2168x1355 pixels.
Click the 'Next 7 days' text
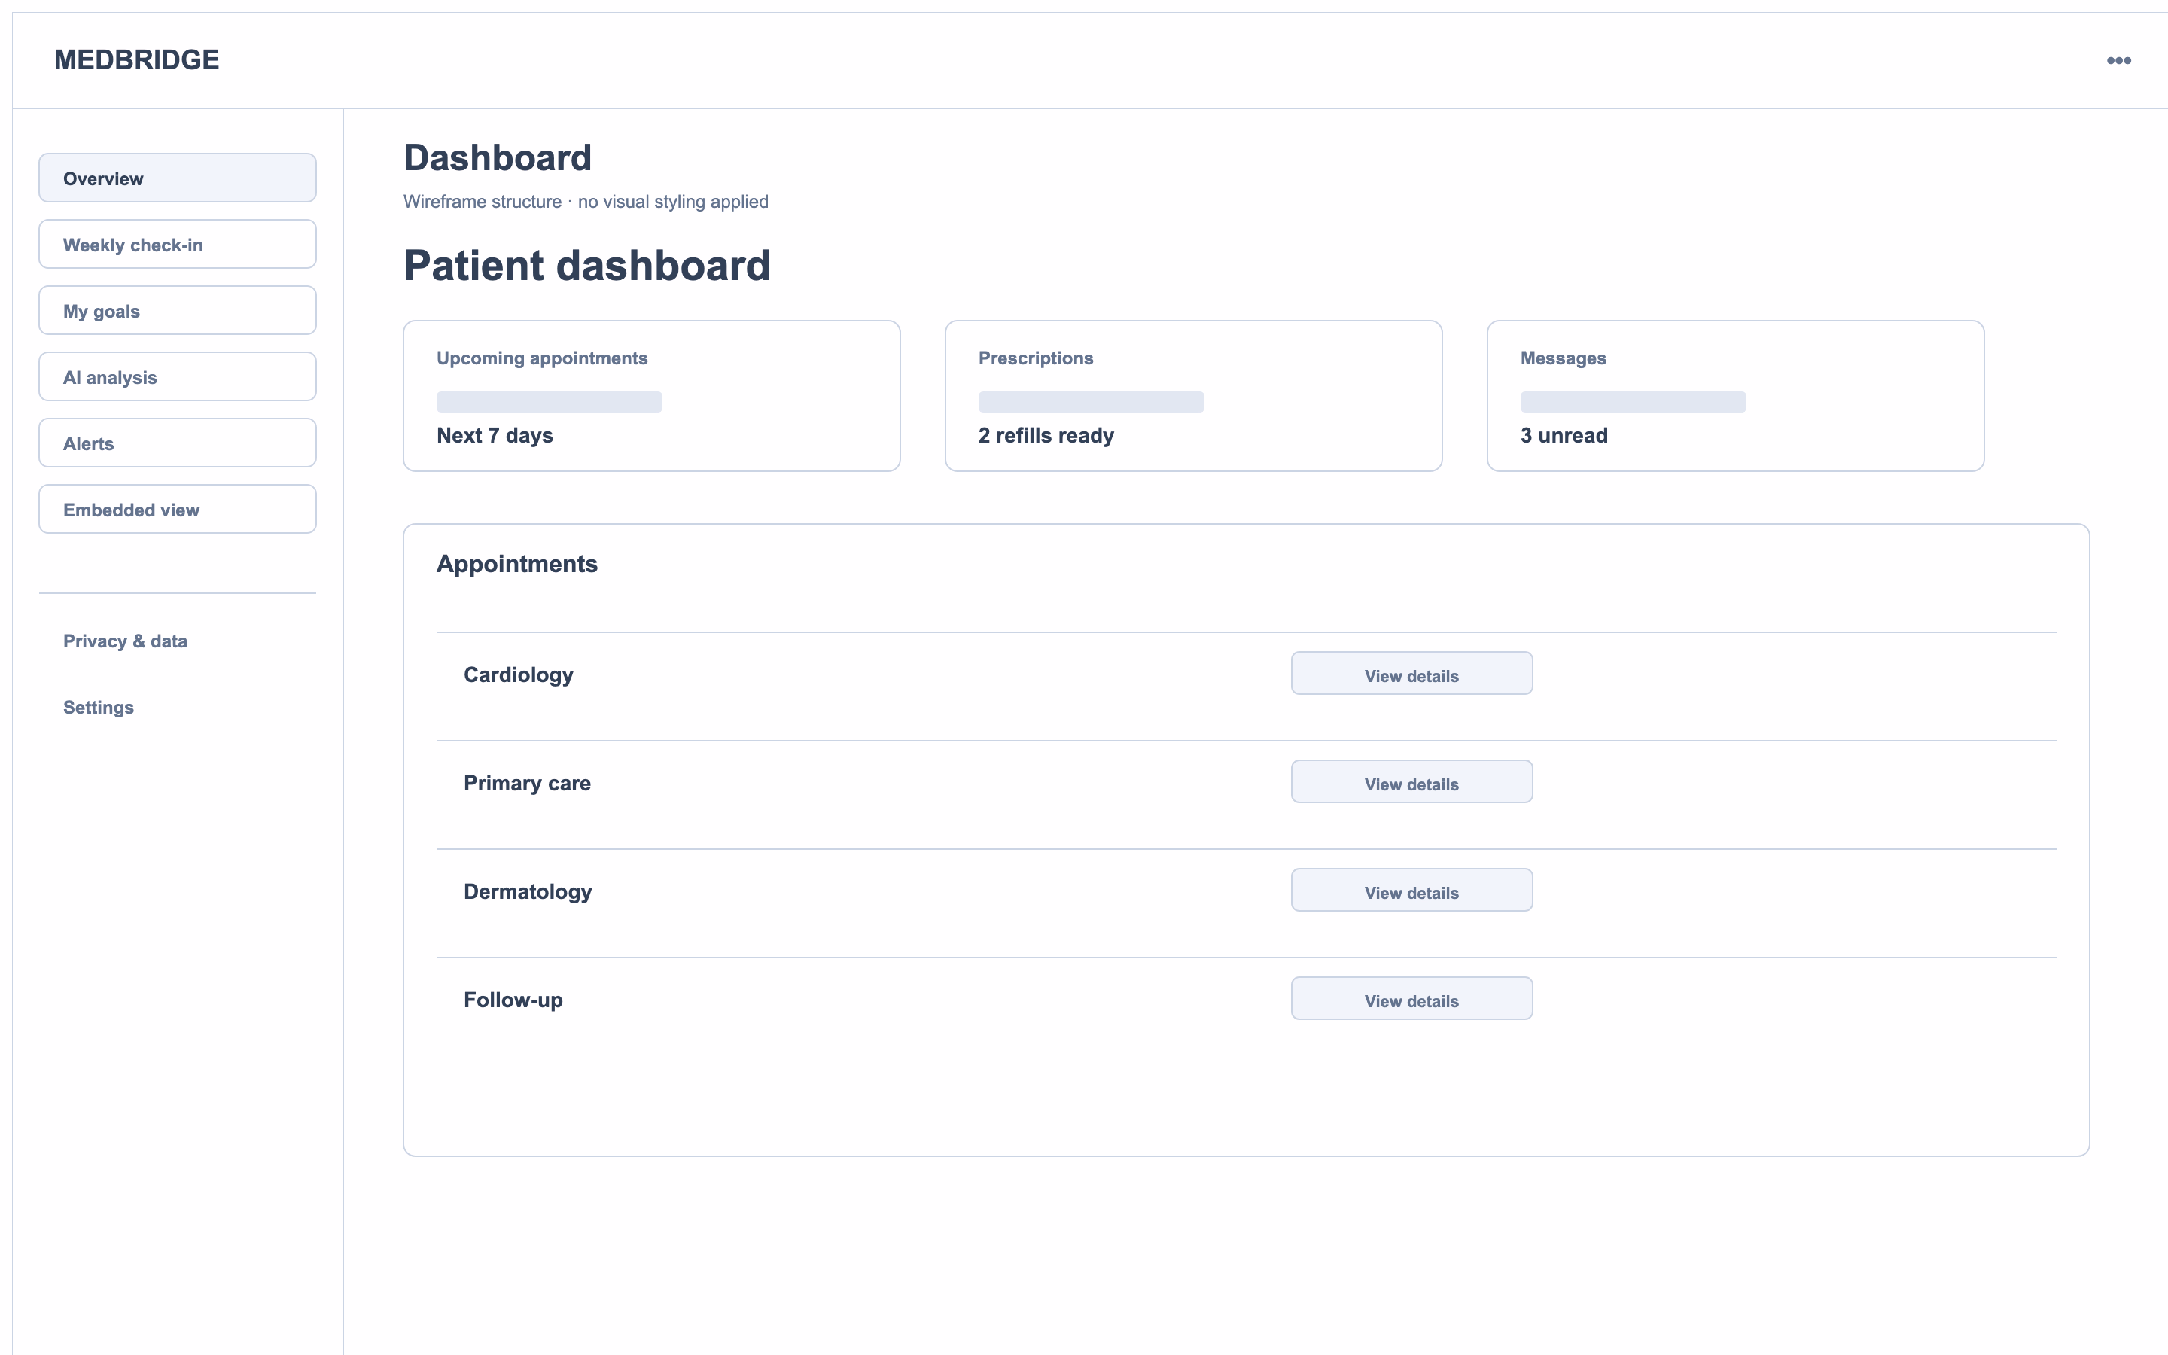[x=495, y=436]
